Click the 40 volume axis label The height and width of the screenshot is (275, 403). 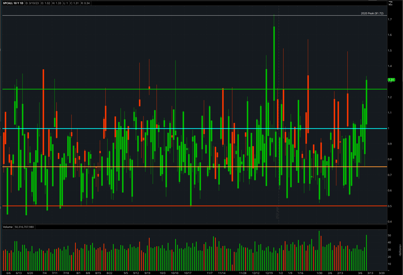pos(390,242)
